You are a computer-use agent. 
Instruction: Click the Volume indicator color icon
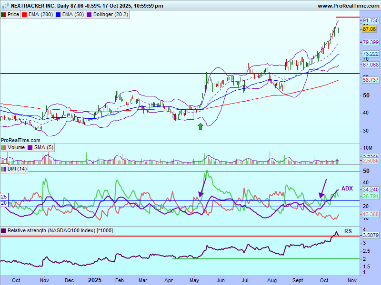pyautogui.click(x=4, y=148)
